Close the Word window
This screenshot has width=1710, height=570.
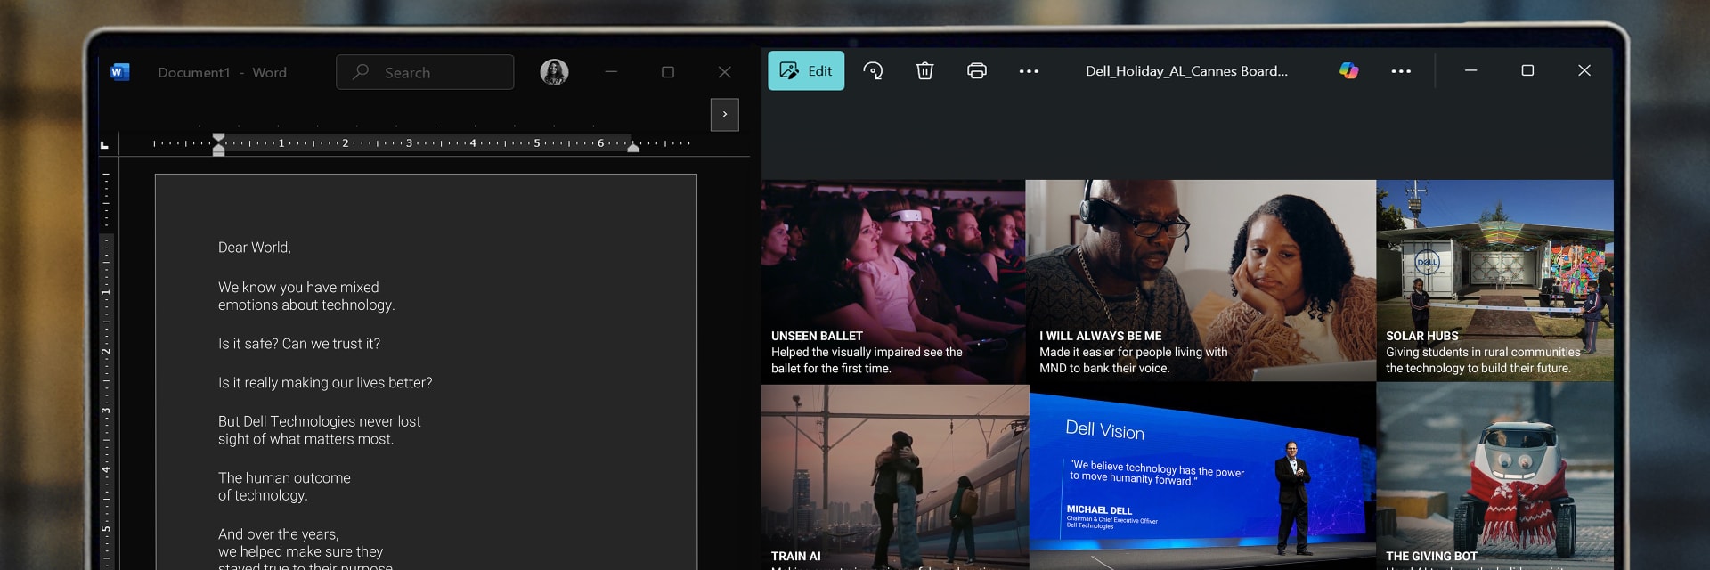coord(725,72)
